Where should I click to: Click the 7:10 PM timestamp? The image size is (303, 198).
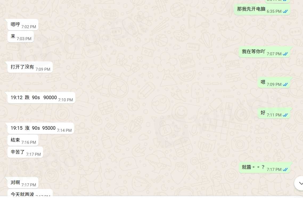(x=65, y=100)
